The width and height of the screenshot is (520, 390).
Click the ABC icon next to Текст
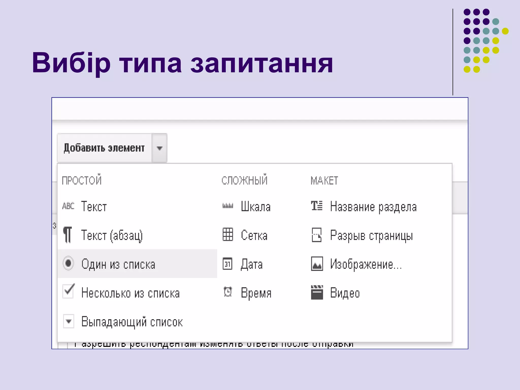pyautogui.click(x=68, y=206)
